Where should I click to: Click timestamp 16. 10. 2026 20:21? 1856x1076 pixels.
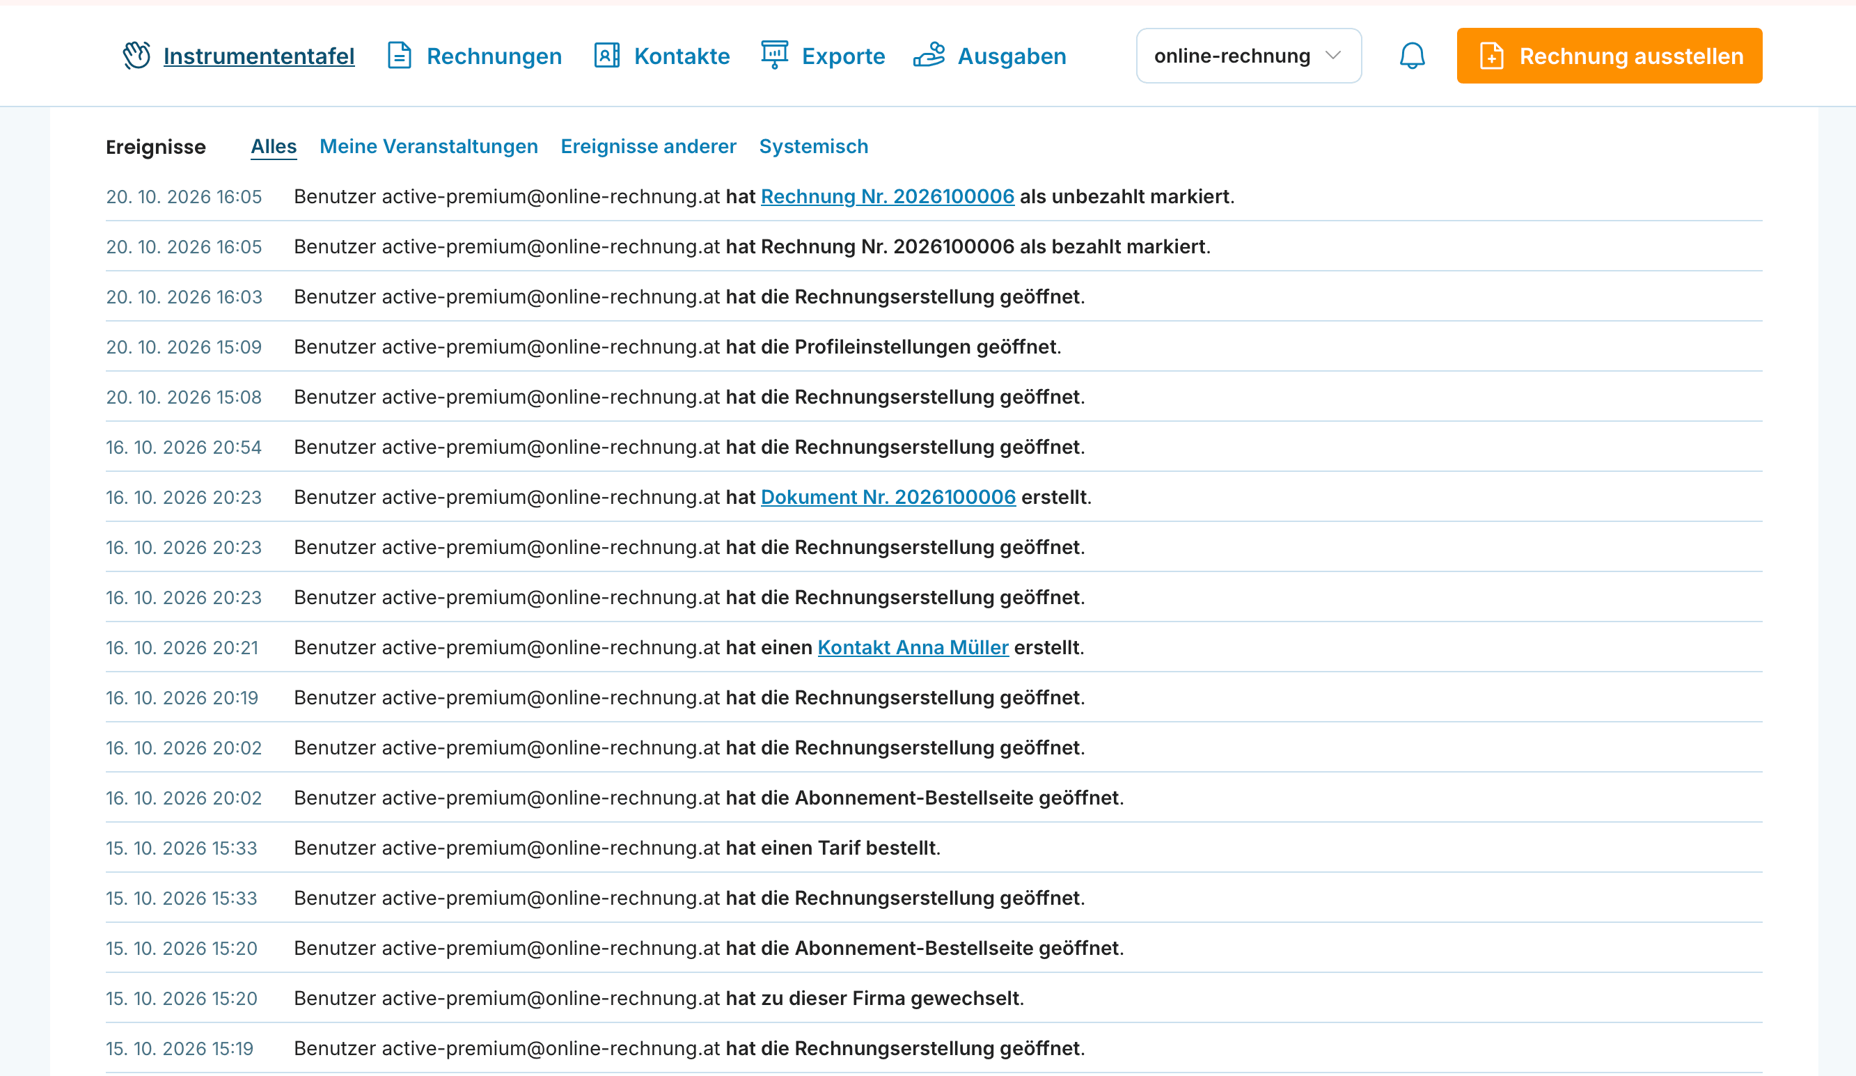click(x=182, y=647)
